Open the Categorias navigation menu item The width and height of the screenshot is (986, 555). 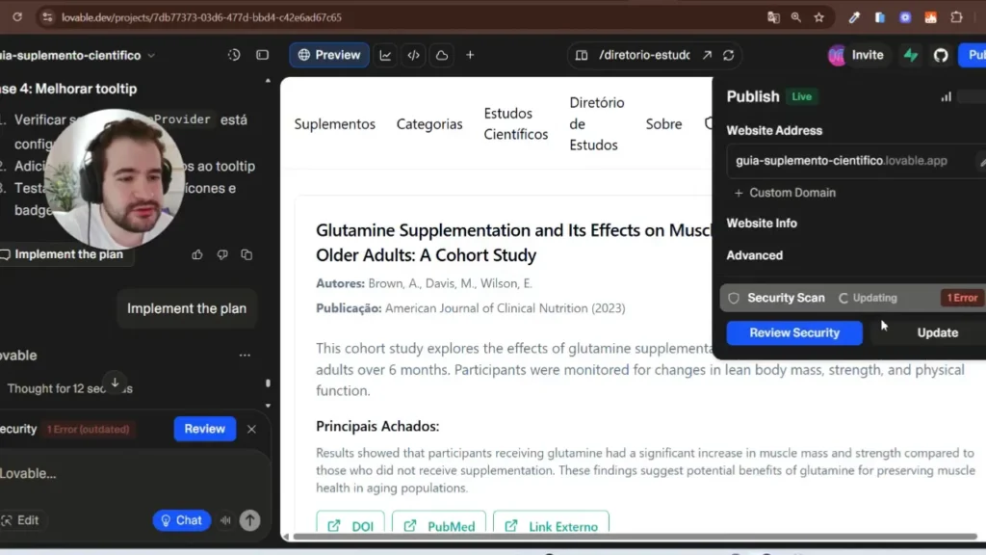[x=429, y=124]
